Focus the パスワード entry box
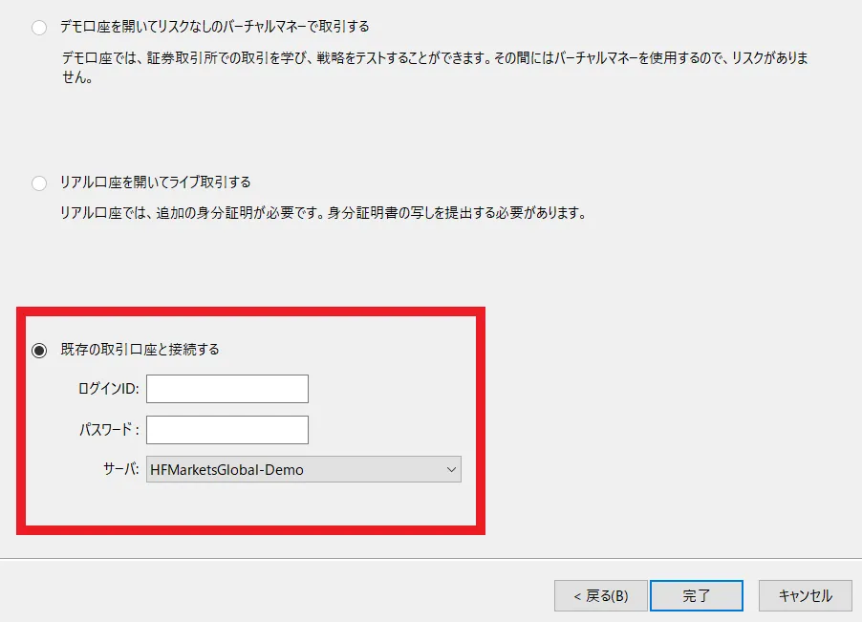 [x=226, y=430]
